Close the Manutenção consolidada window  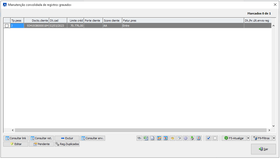pyautogui.click(x=275, y=5)
